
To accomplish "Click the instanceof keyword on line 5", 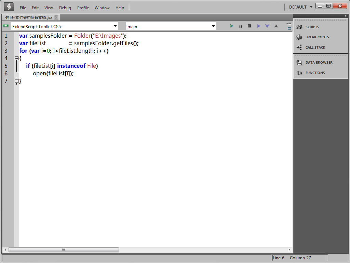I will pos(71,66).
